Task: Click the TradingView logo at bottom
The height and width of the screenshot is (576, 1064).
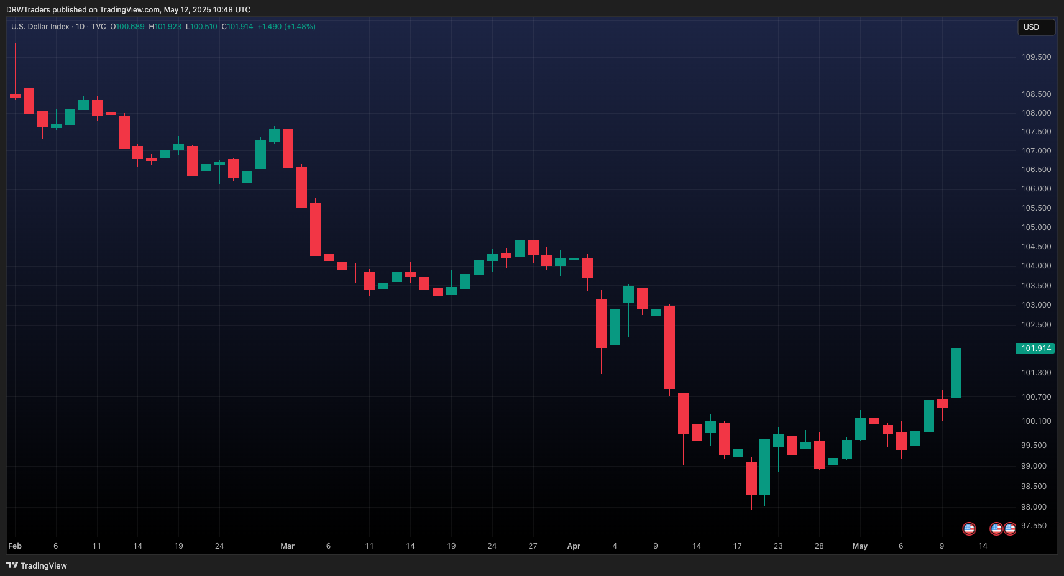Action: [x=37, y=565]
